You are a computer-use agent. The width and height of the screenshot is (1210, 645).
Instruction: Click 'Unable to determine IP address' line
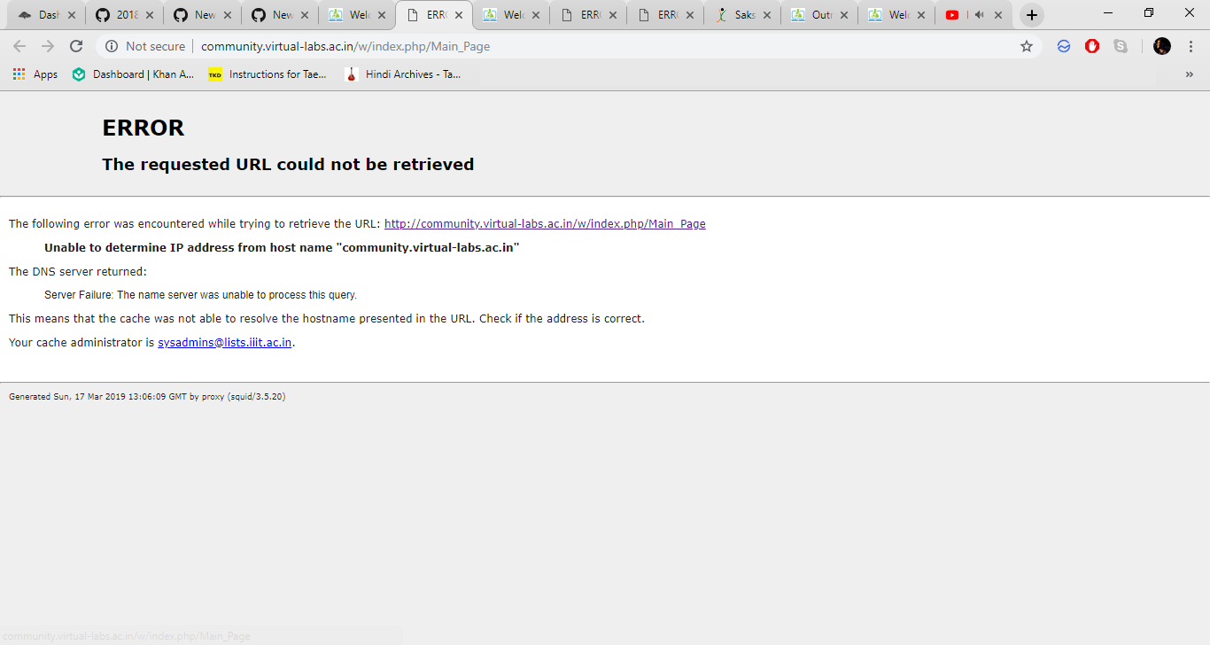tap(282, 248)
